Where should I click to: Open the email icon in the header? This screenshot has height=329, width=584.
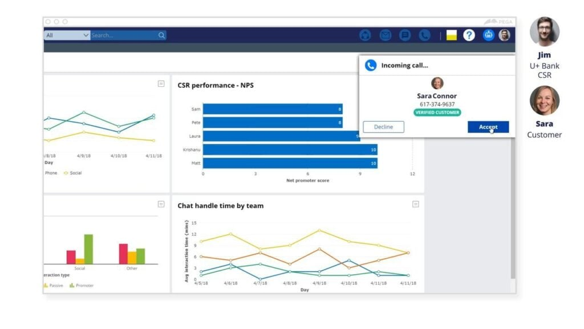click(x=385, y=34)
